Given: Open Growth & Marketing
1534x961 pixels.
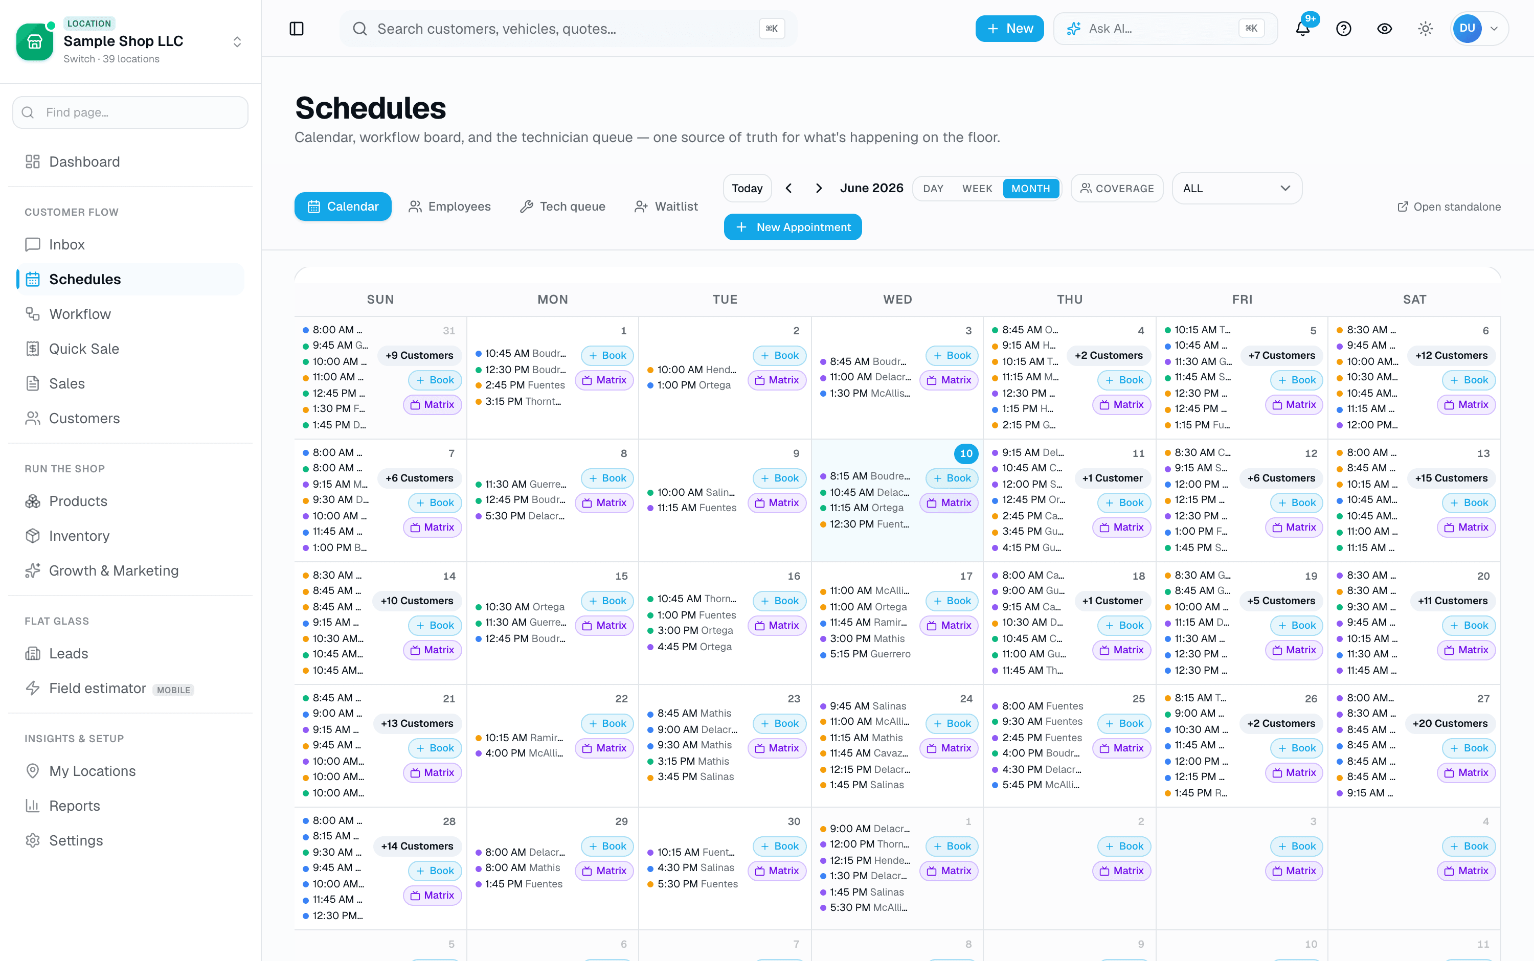Looking at the screenshot, I should pyautogui.click(x=130, y=571).
